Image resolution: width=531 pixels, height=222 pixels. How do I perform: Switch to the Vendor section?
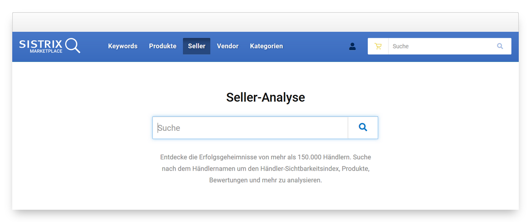click(227, 46)
